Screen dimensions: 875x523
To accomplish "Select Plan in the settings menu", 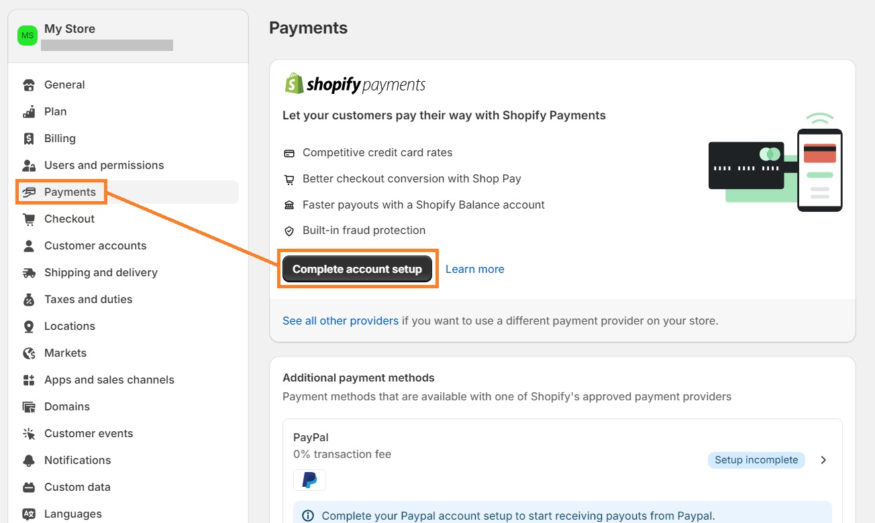I will (55, 111).
